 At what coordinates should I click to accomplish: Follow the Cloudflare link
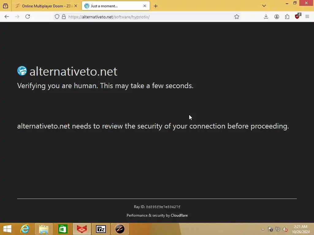click(179, 215)
